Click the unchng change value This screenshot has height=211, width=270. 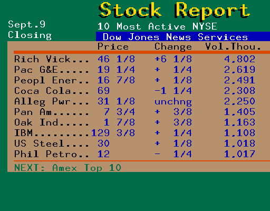click(x=173, y=102)
